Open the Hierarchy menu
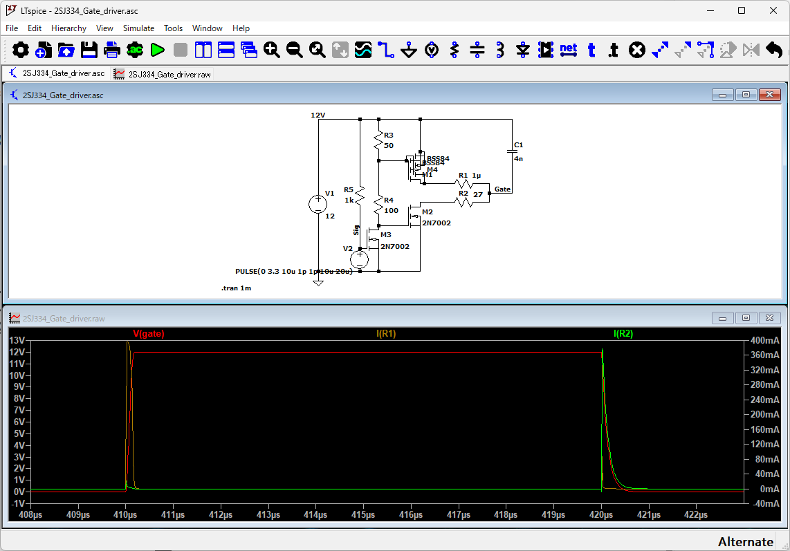This screenshot has width=790, height=551. 68,28
